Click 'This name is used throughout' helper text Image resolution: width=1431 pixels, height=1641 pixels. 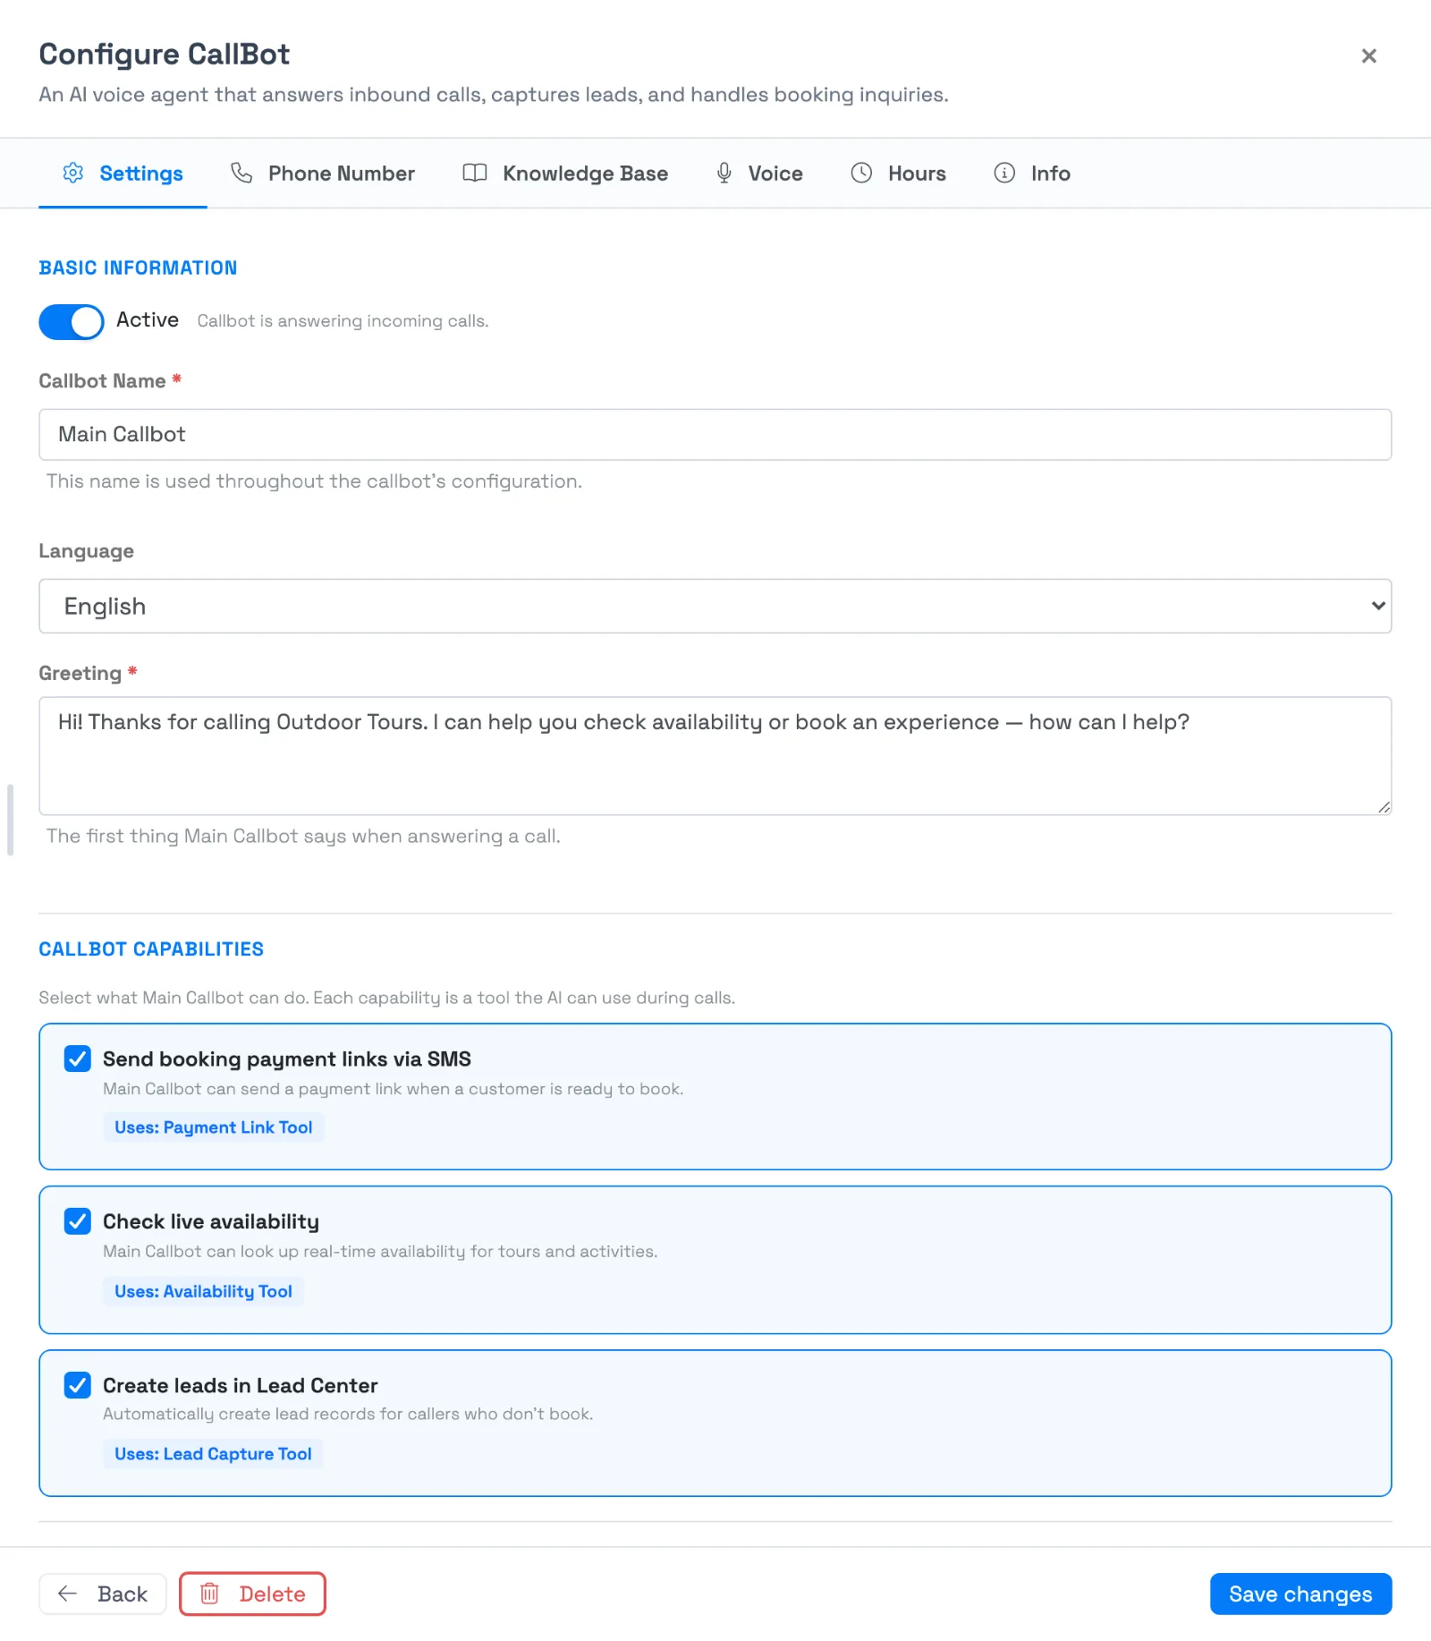[x=314, y=481]
